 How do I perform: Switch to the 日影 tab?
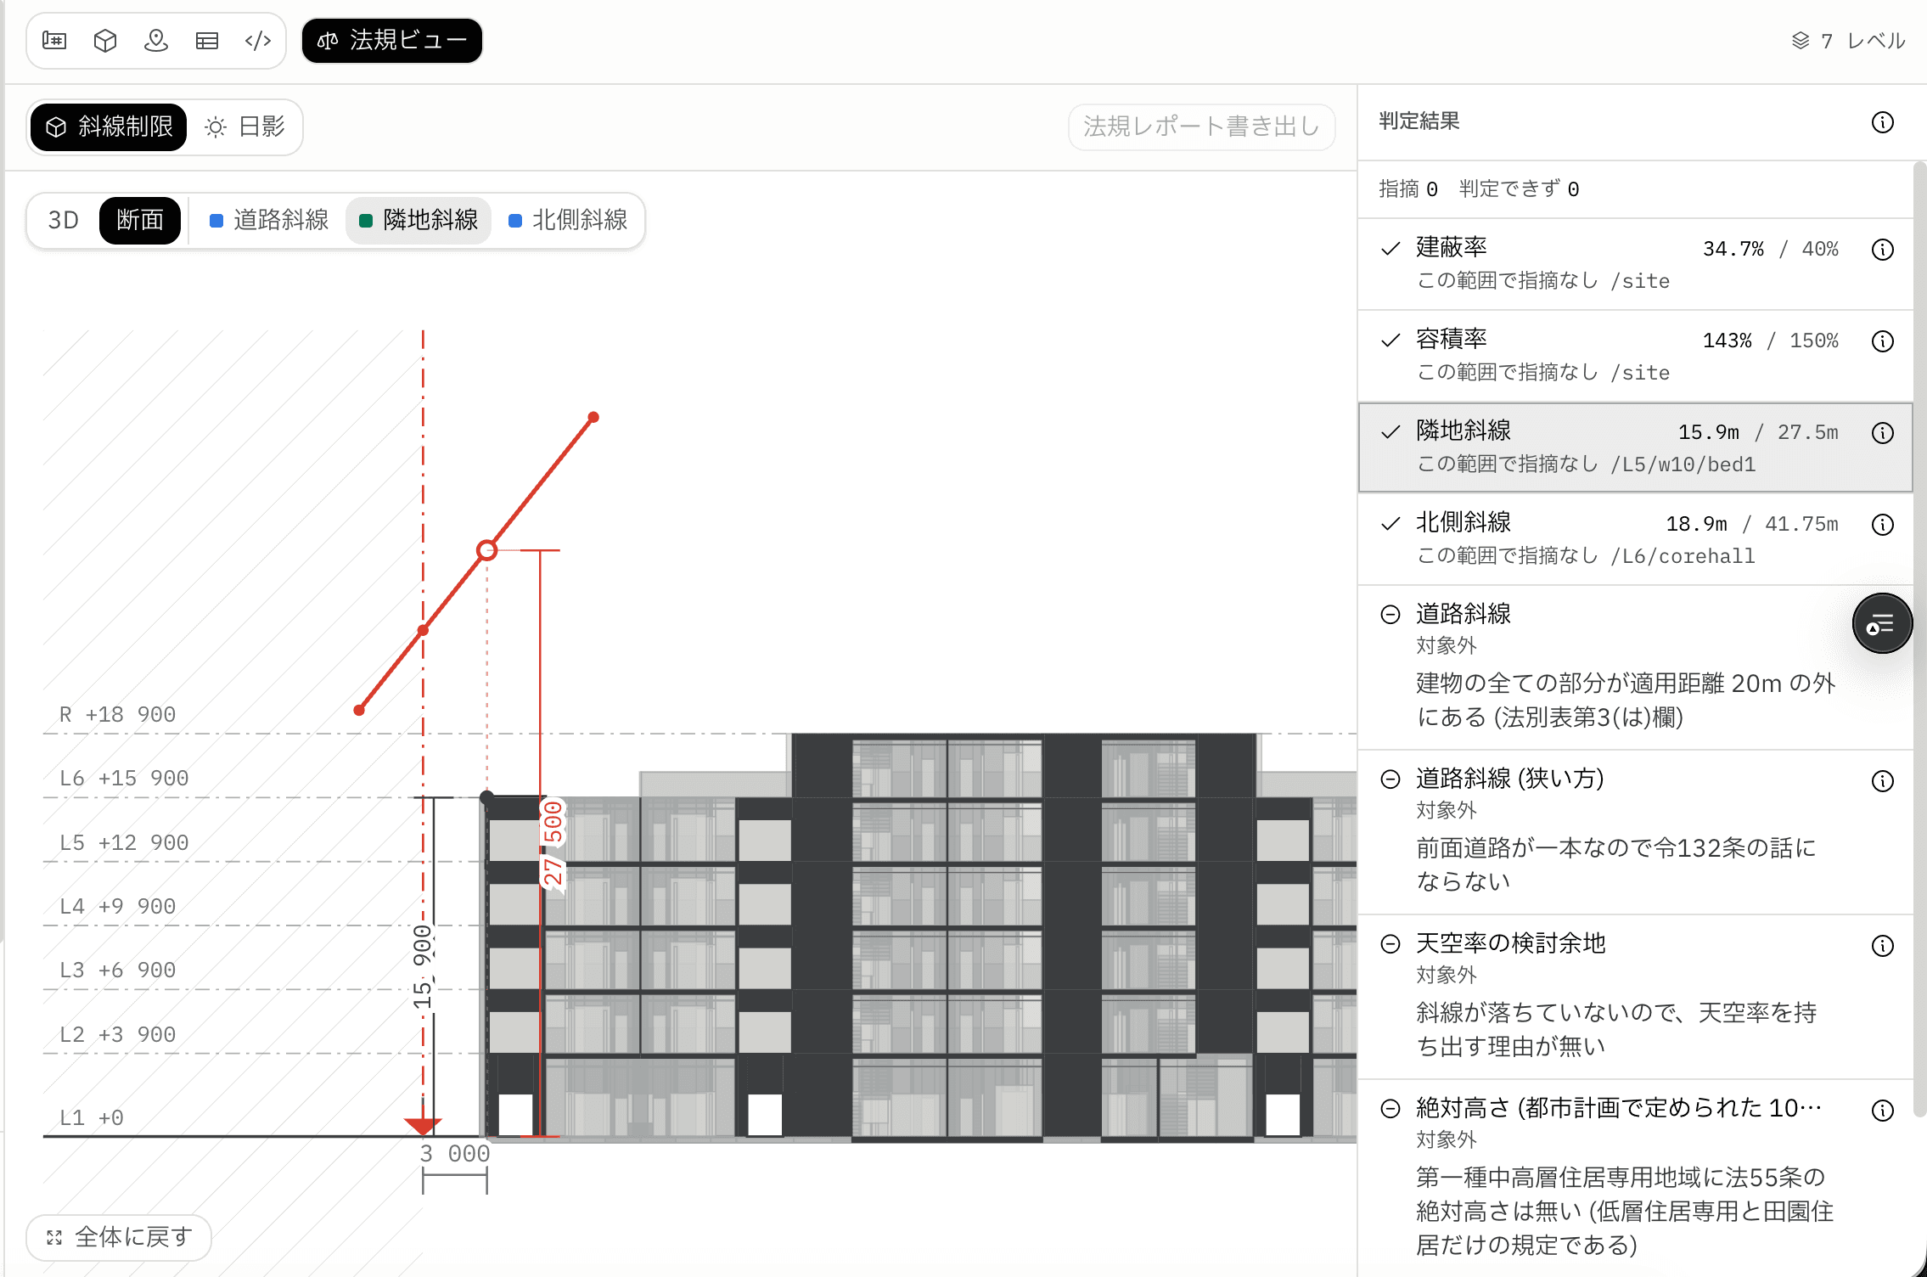(244, 127)
